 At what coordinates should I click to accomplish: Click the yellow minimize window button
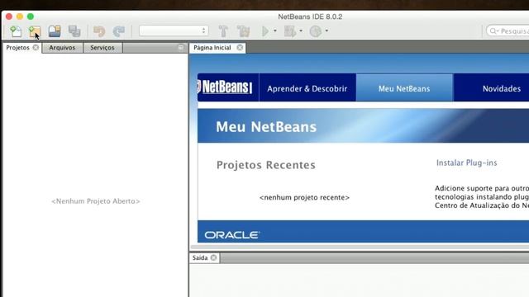[x=20, y=16]
